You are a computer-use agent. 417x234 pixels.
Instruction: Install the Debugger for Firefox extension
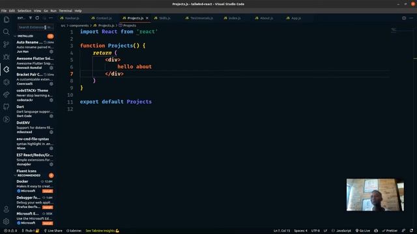48,207
